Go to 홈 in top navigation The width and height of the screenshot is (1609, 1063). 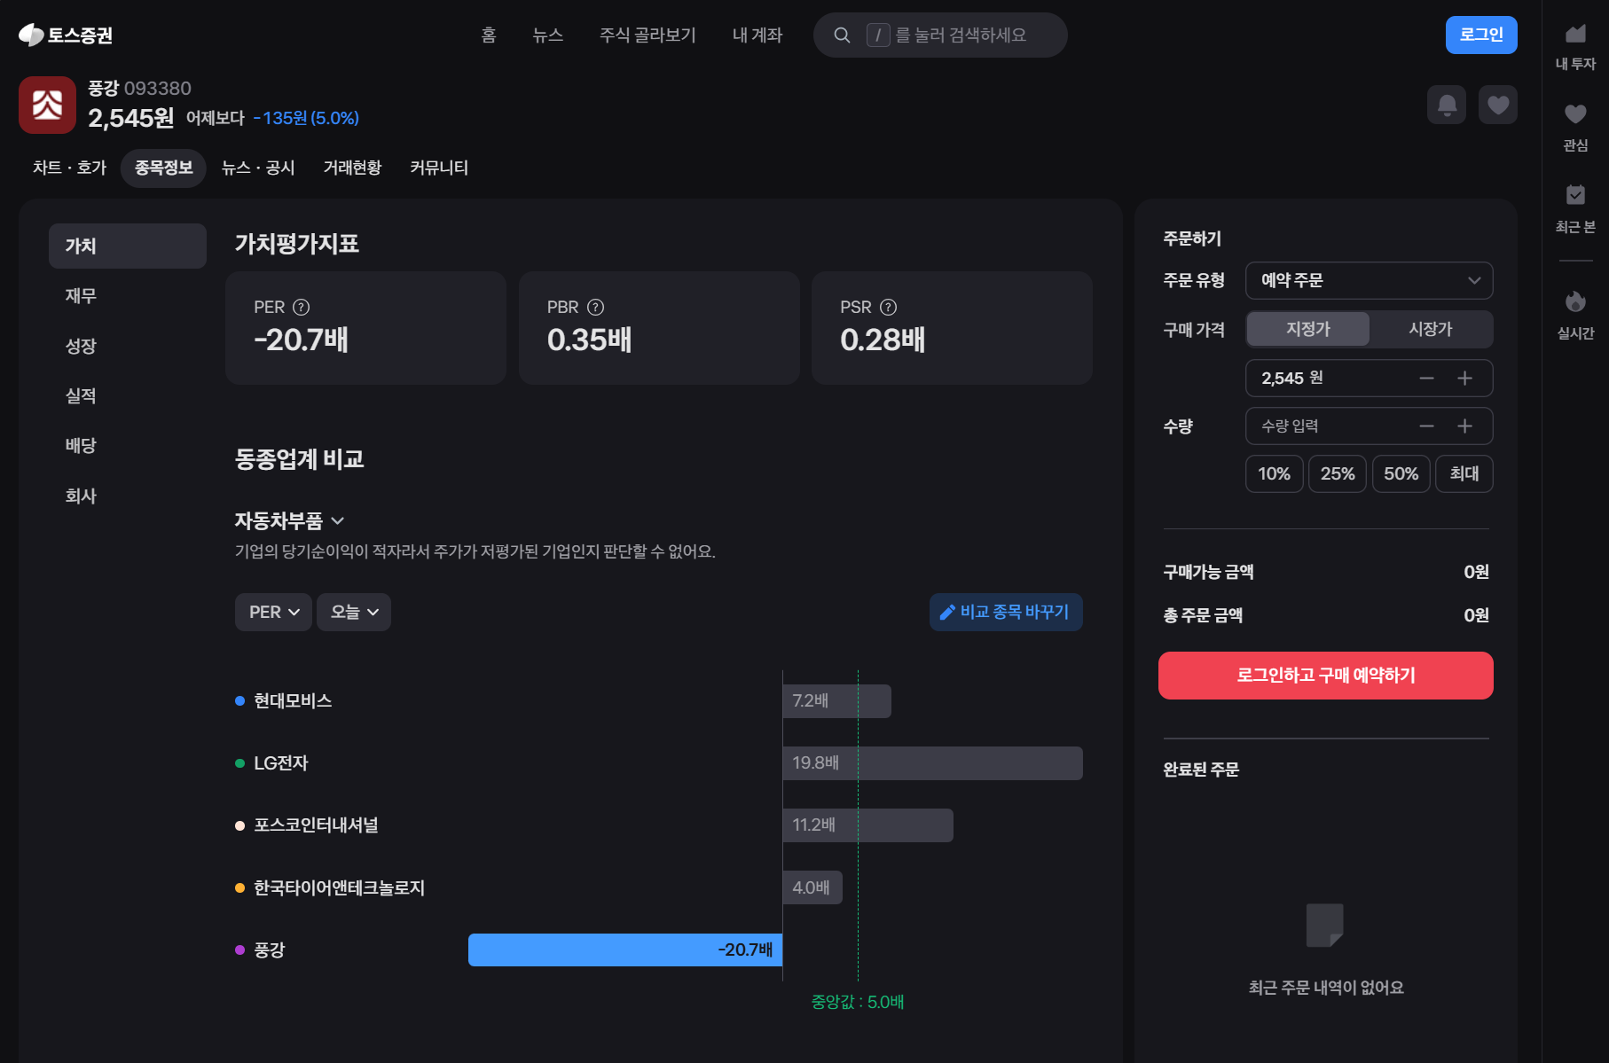click(489, 35)
